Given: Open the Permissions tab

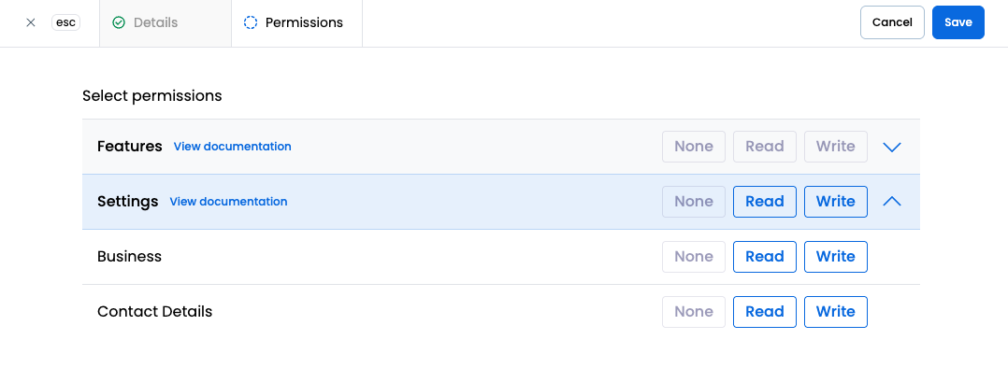Looking at the screenshot, I should (297, 23).
